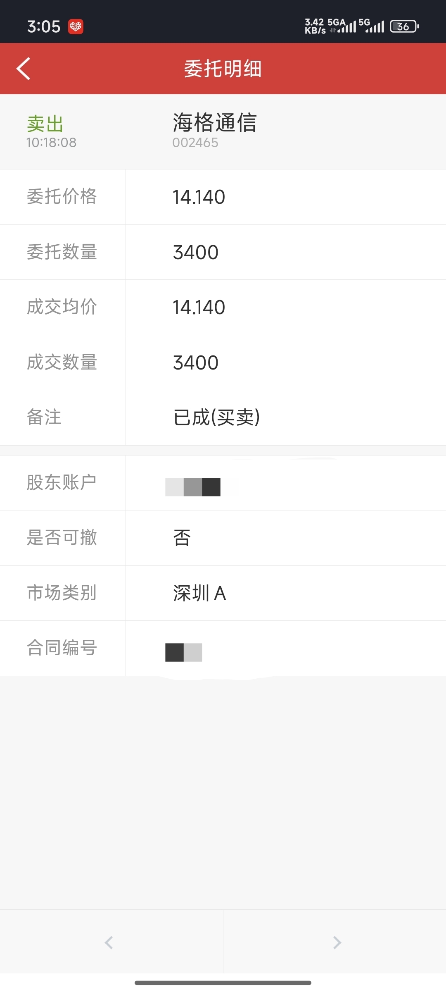Tap the blurred 股东账户 value

tap(193, 487)
